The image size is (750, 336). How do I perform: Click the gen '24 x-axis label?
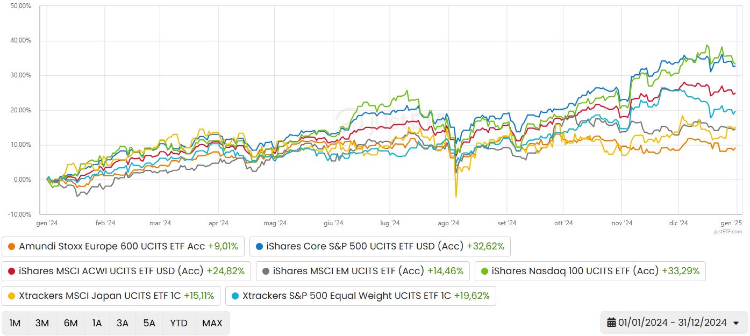47,223
